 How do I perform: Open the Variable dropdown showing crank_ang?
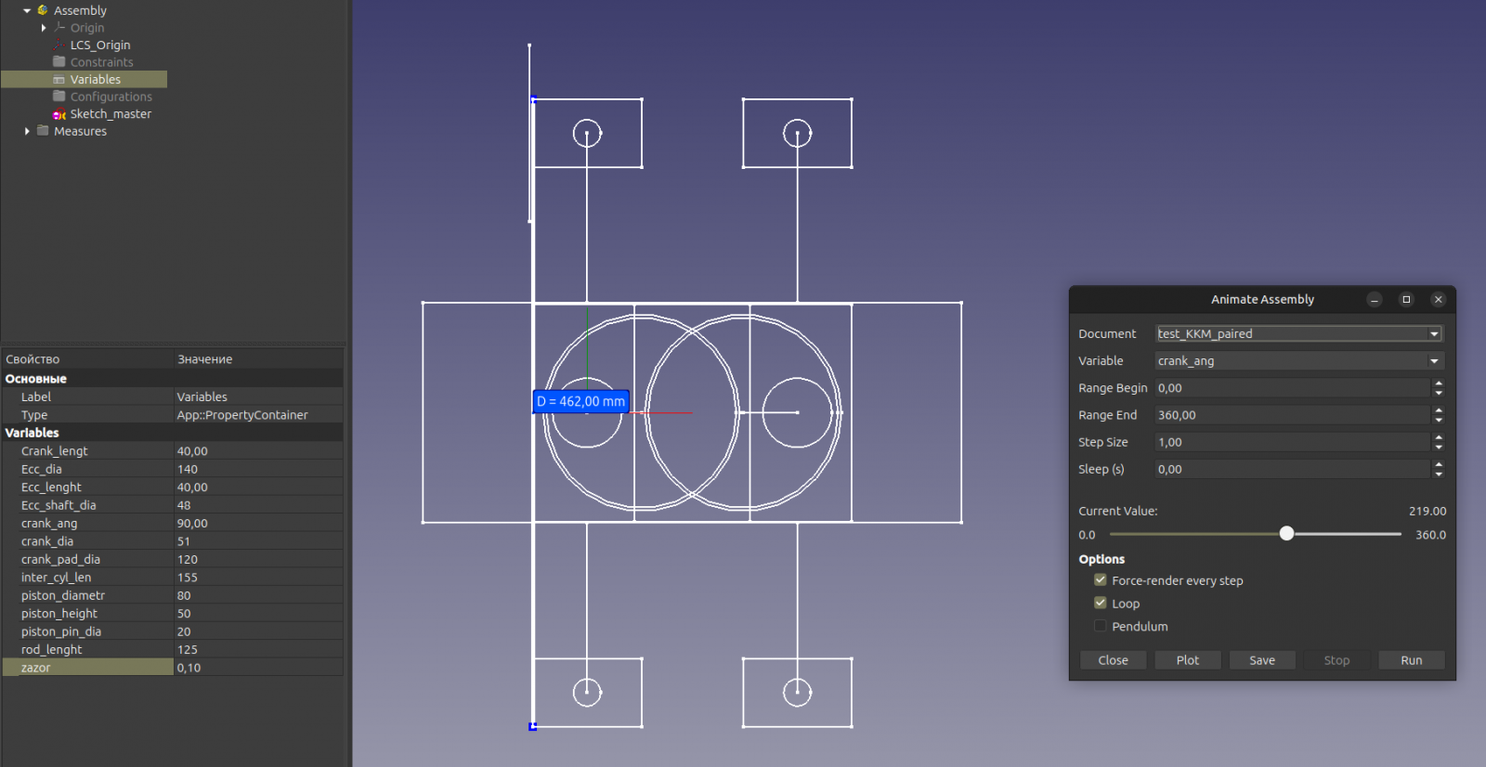(1297, 360)
